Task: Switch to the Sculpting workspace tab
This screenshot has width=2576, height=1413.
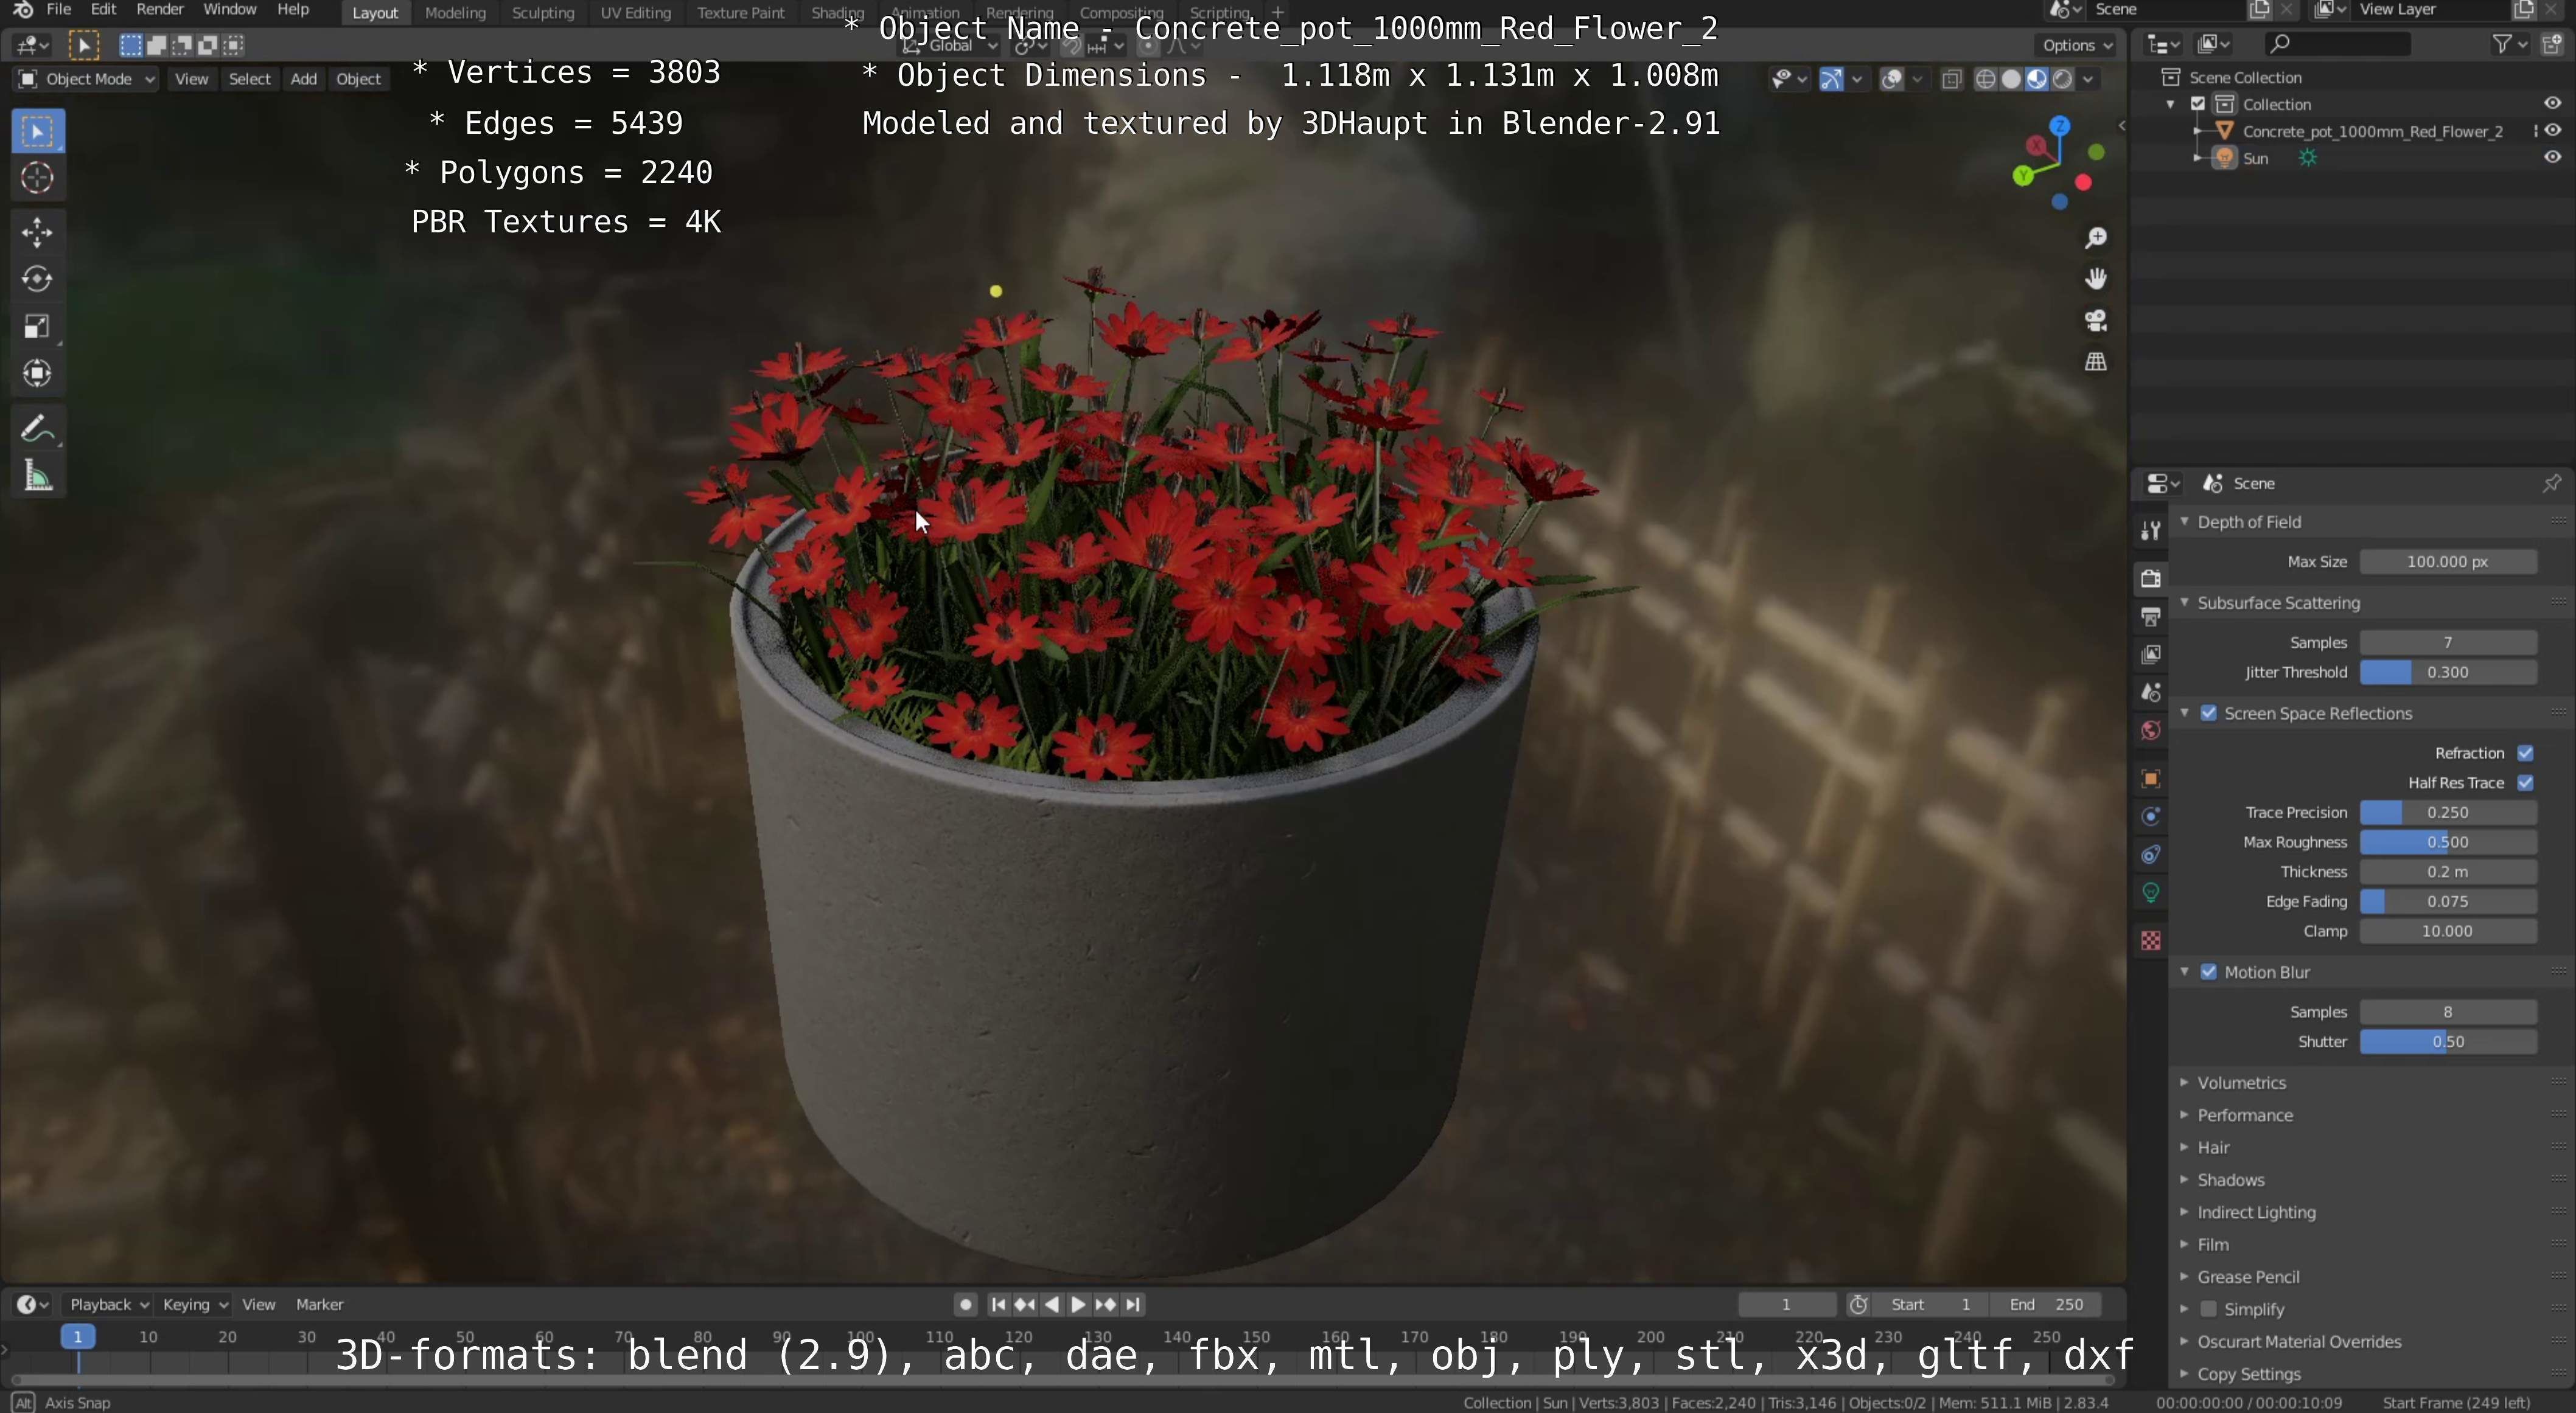Action: pos(543,13)
